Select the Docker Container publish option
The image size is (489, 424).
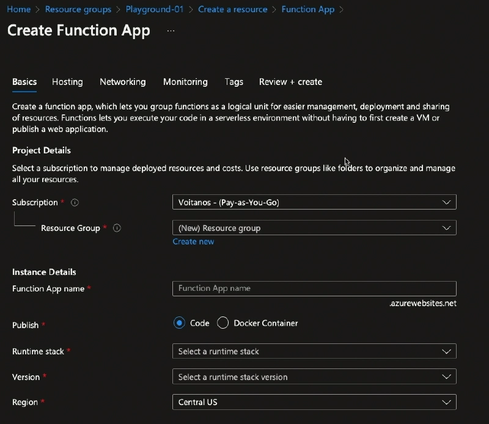tap(223, 323)
